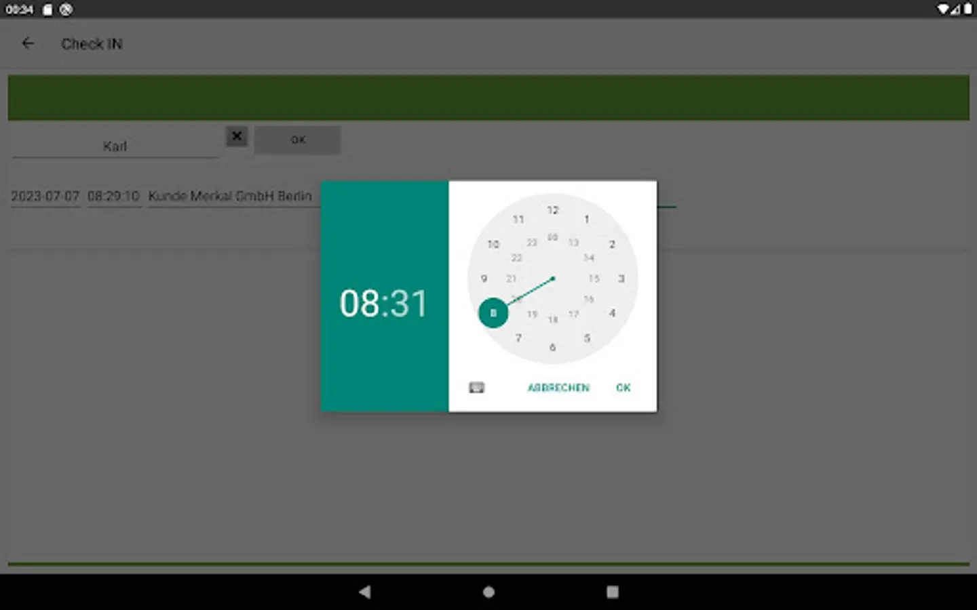
Task: Pick hour 11 on the clock dial
Action: [x=518, y=219]
